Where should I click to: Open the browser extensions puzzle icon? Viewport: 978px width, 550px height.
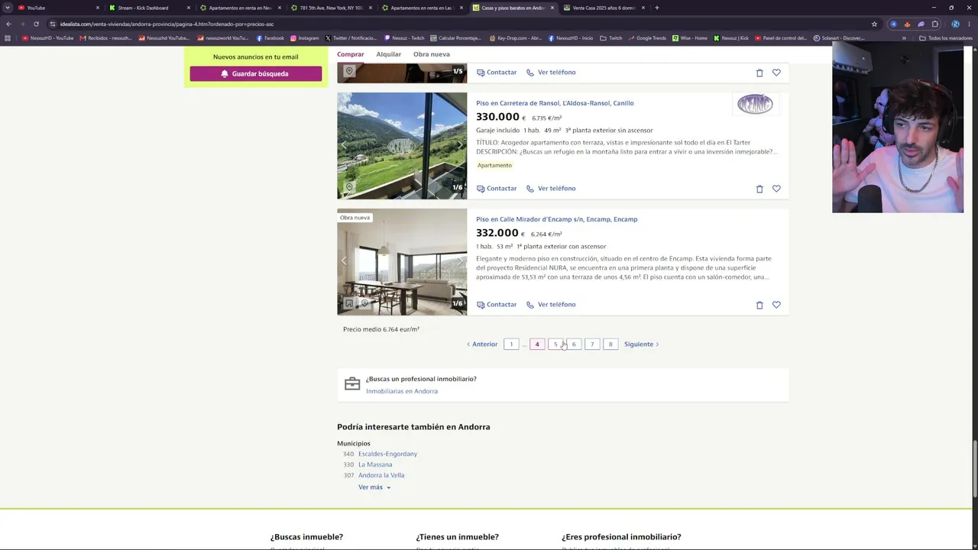pos(934,24)
